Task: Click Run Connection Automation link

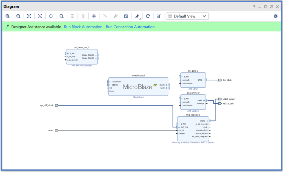Action: coord(130,27)
